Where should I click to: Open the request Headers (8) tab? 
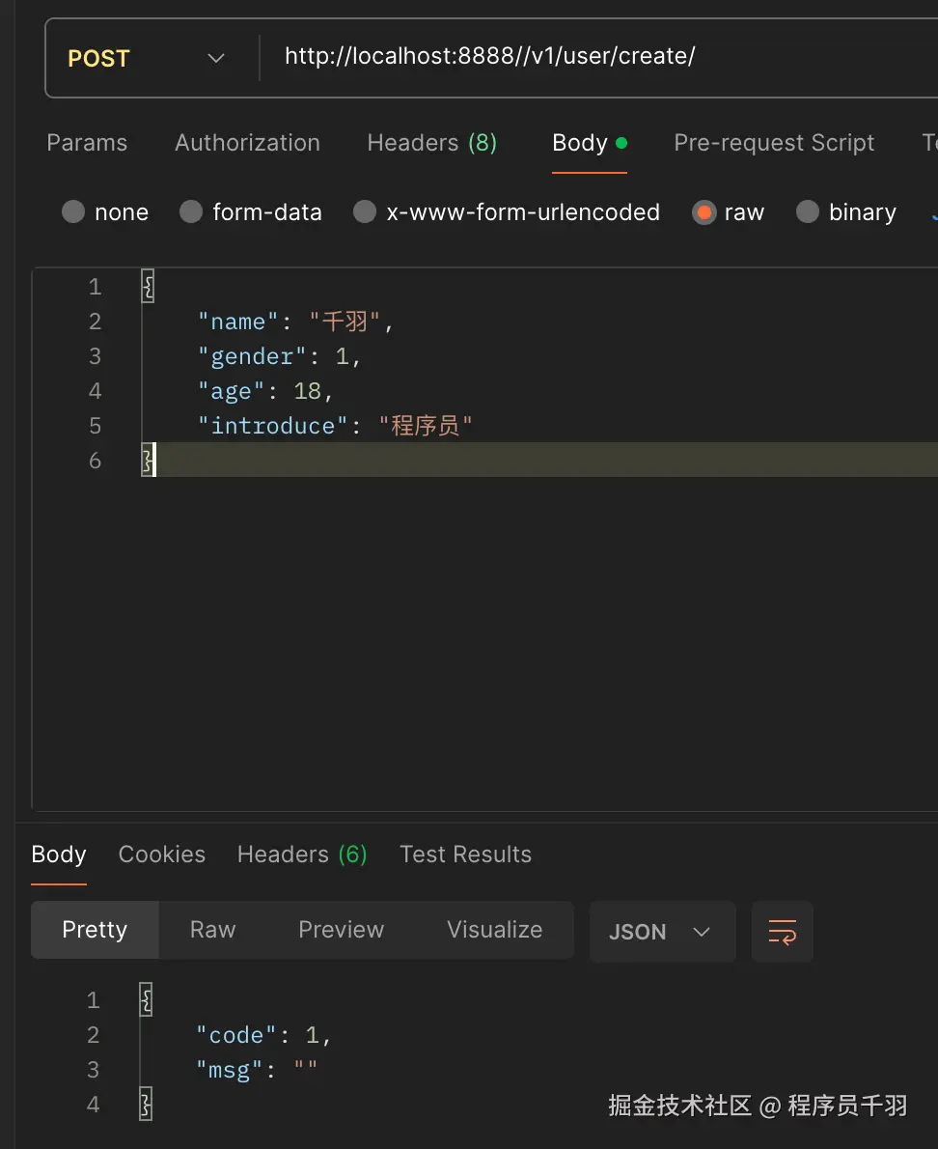click(431, 143)
